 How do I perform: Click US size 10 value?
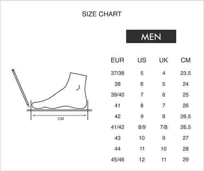point(142,138)
